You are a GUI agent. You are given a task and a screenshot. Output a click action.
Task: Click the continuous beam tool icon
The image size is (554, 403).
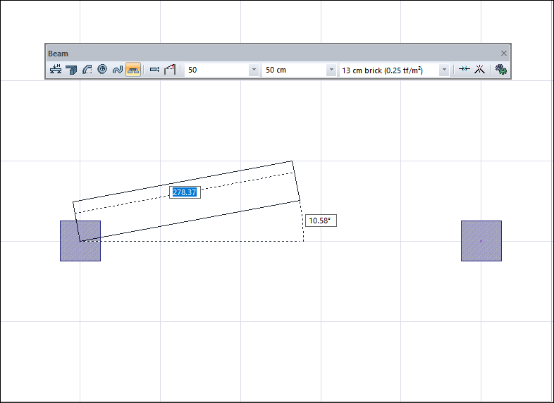pos(71,70)
